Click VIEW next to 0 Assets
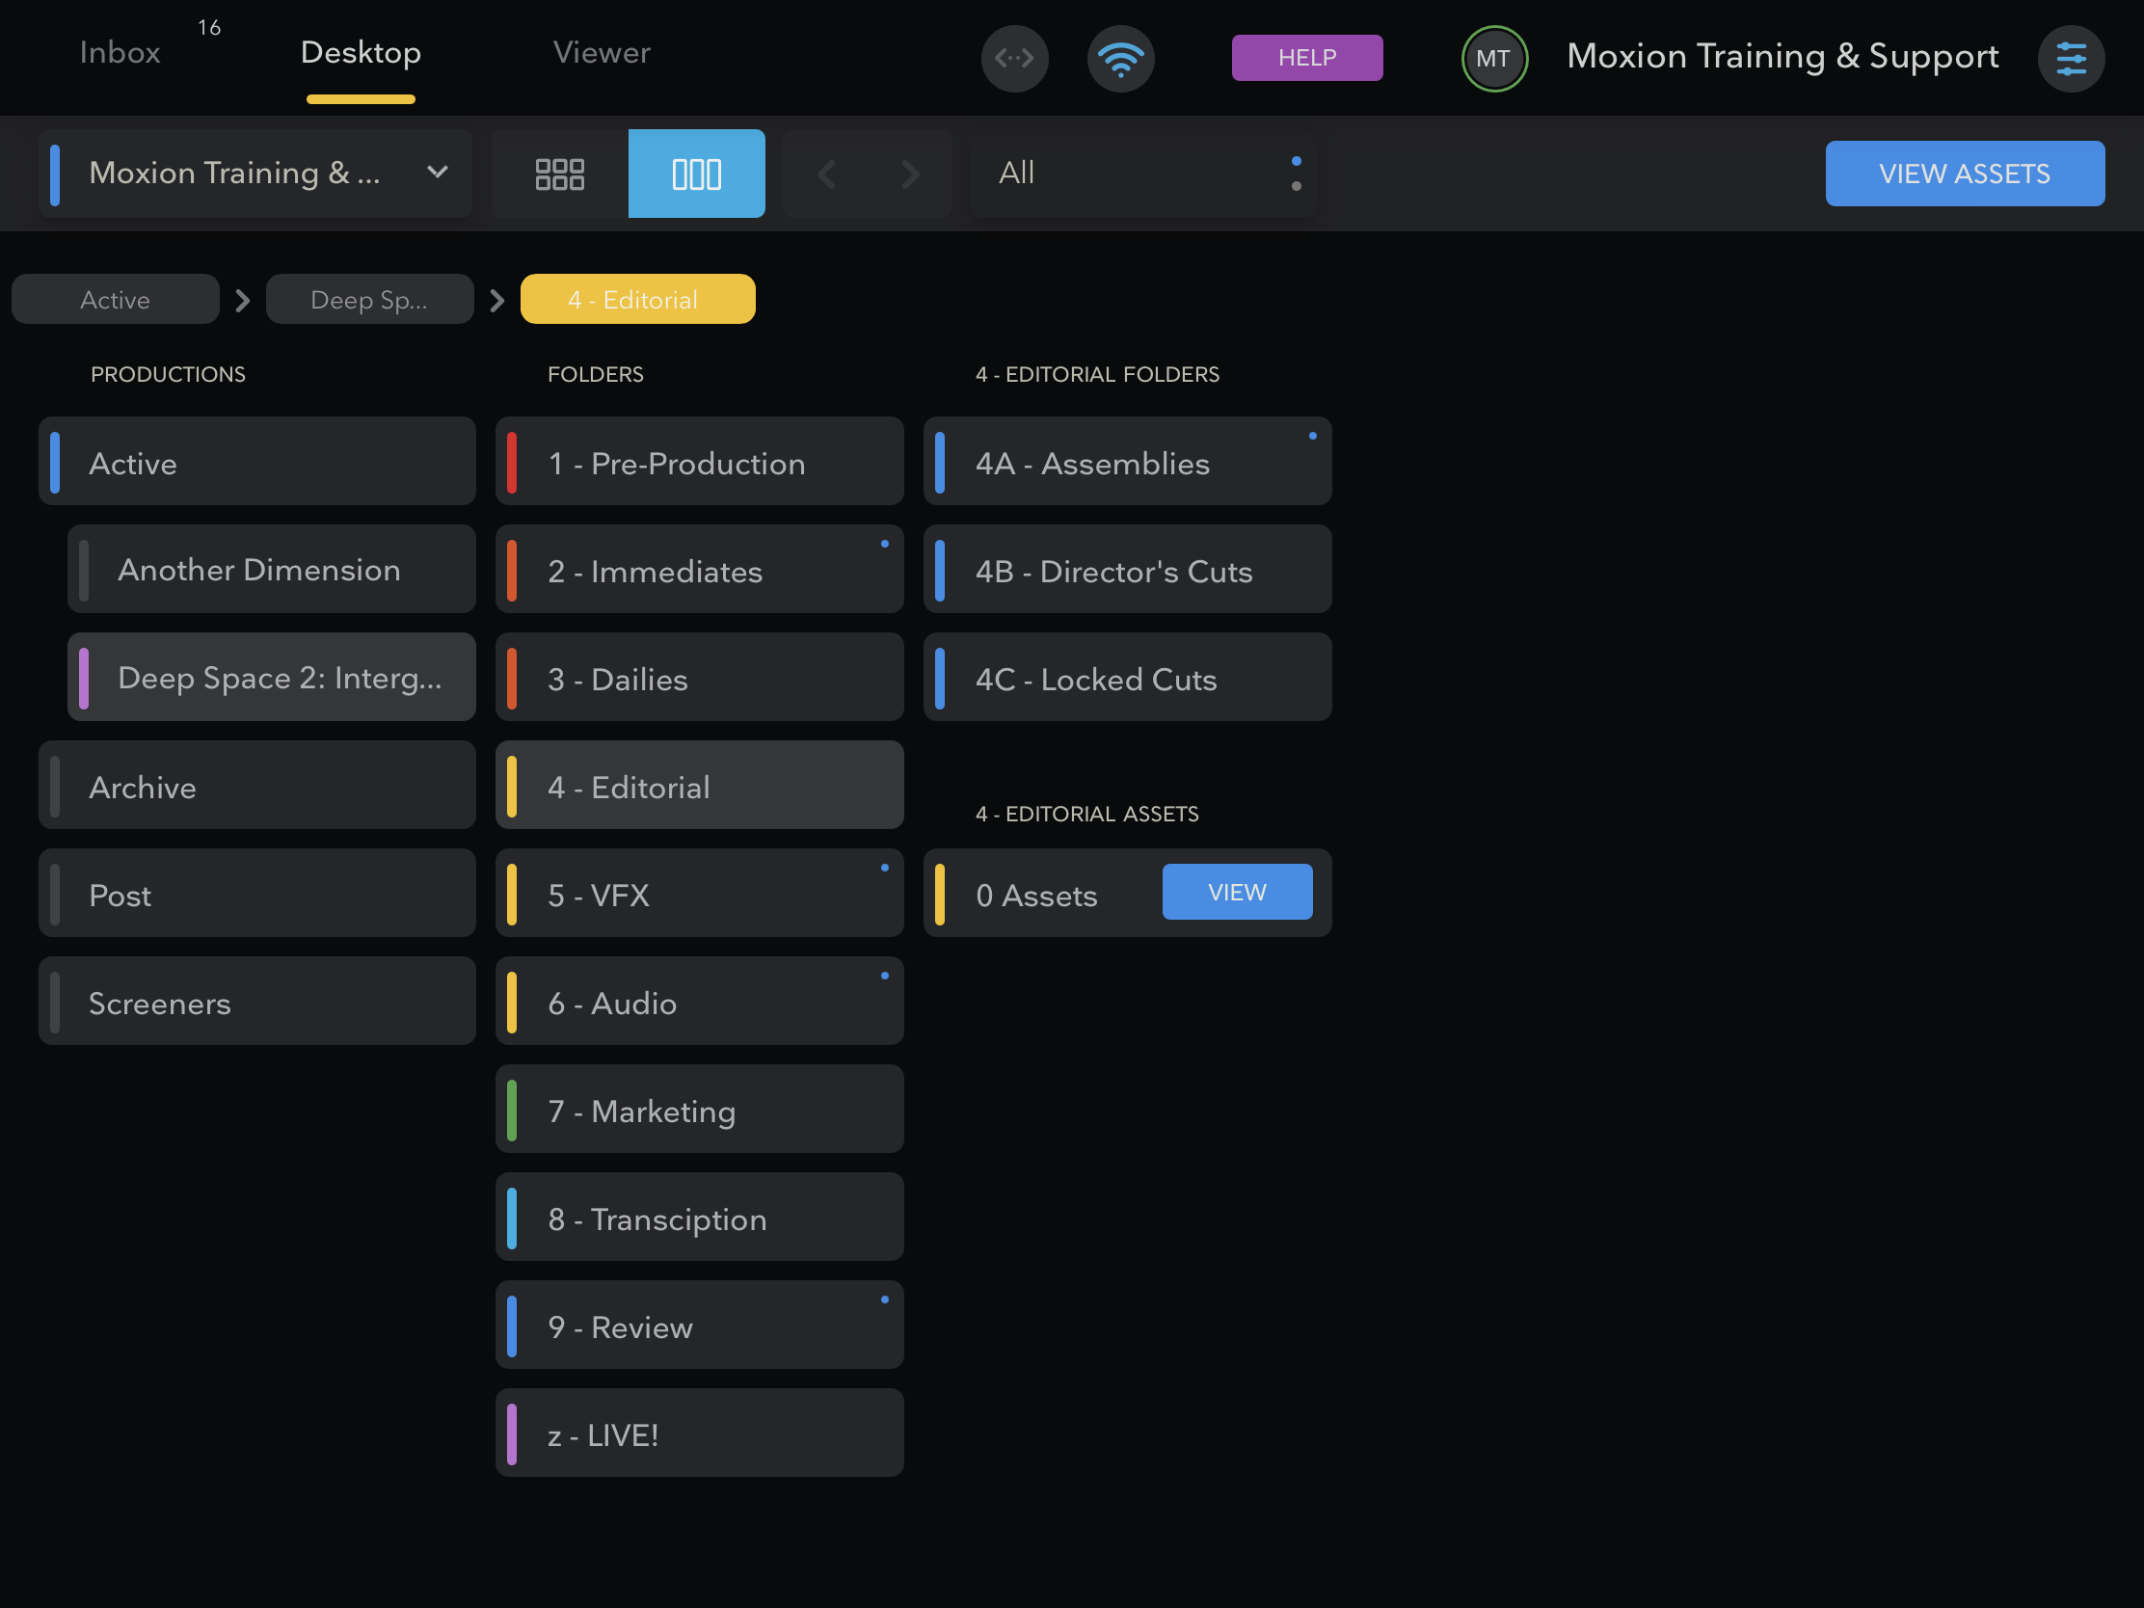Screen dimensions: 2144x1608 click(x=1236, y=892)
